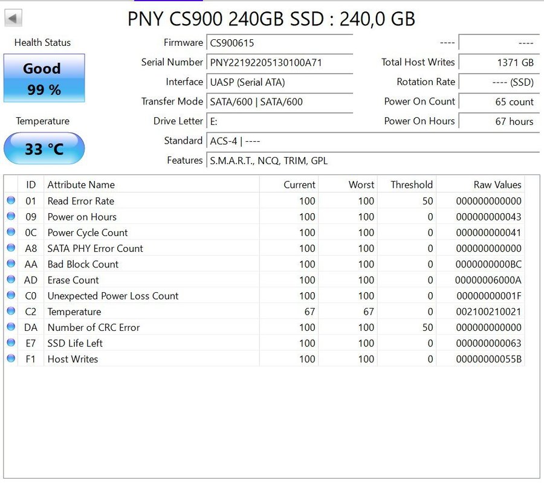Click the Total Host Writes value 1371 GB

click(x=499, y=62)
